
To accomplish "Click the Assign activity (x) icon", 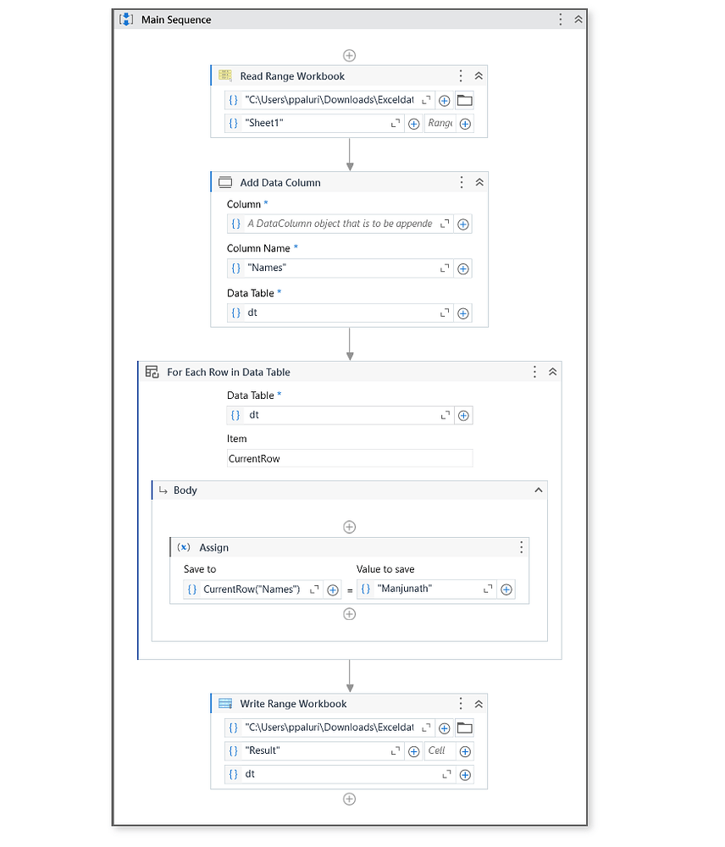I will 184,547.
